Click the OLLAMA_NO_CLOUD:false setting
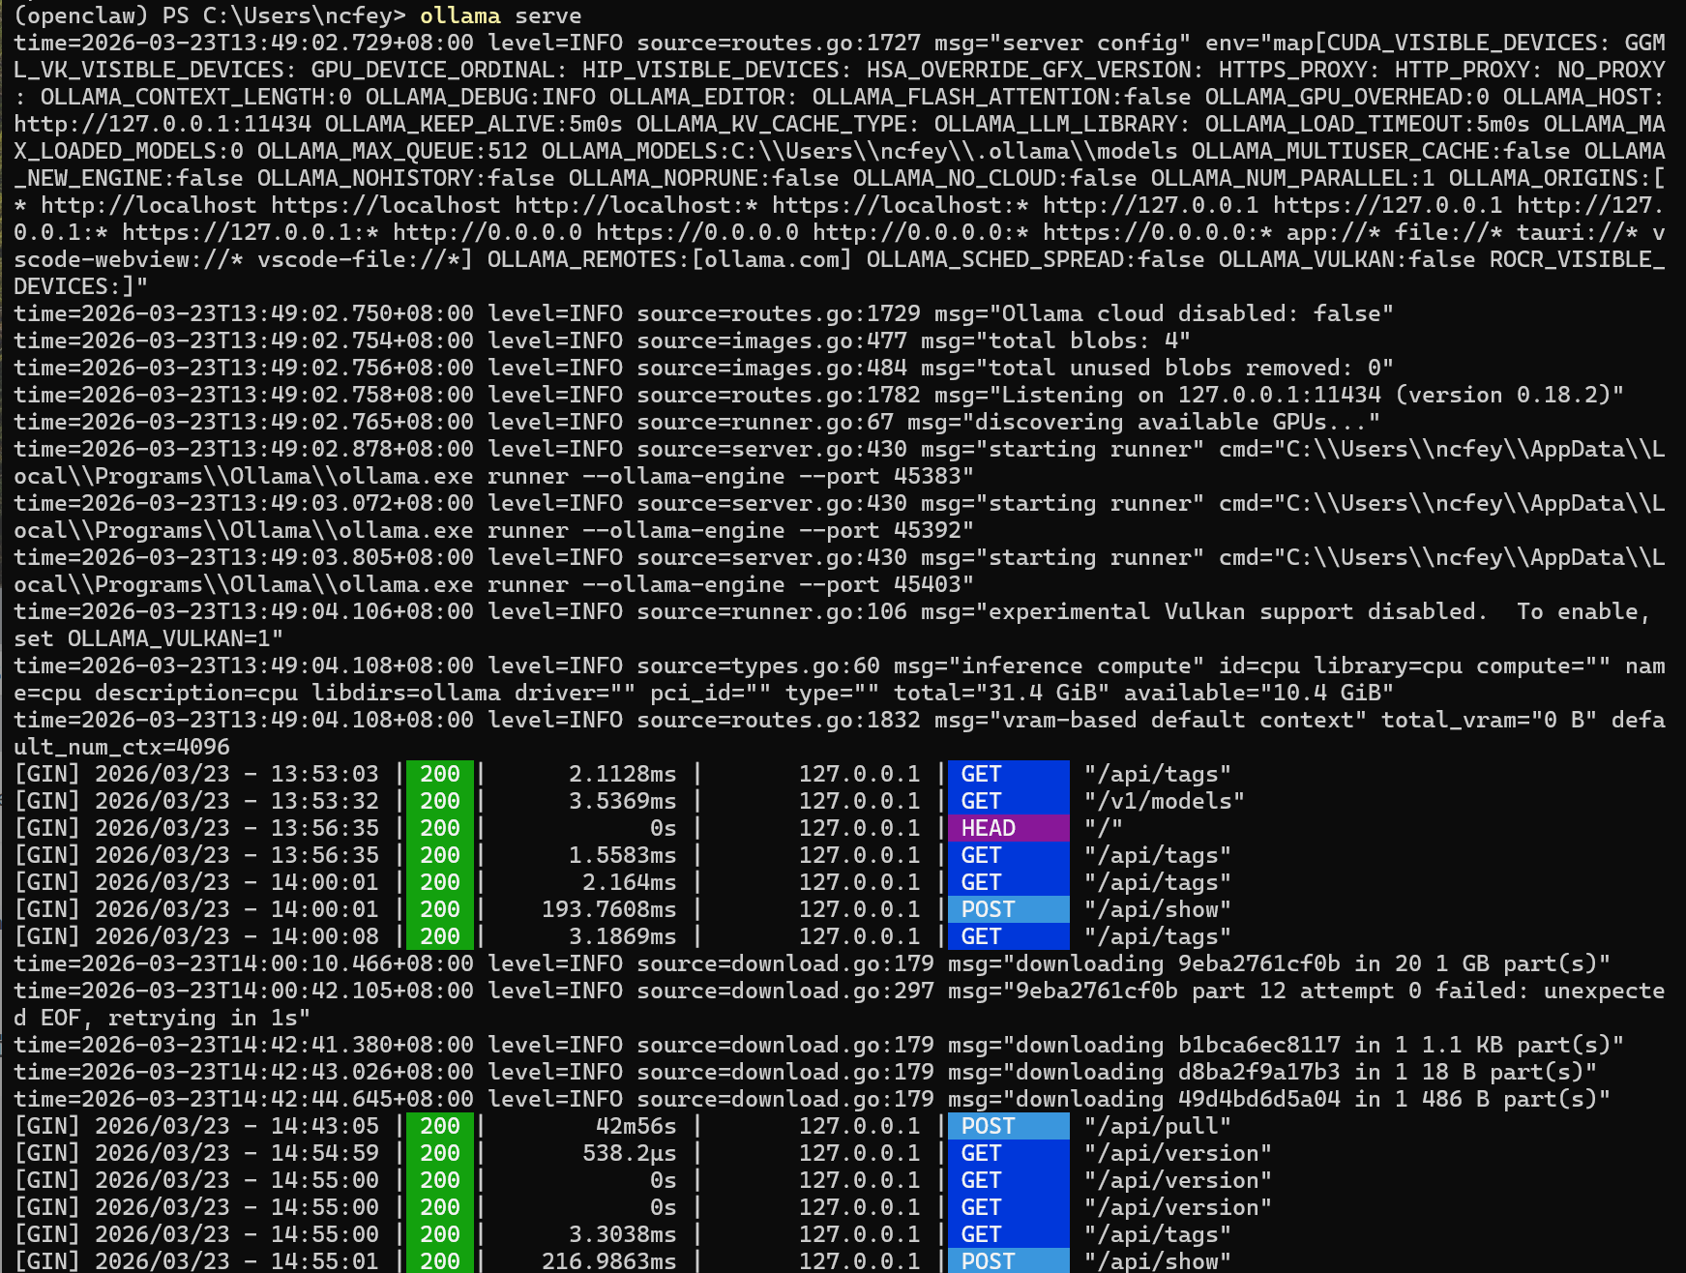Screen dimensions: 1686x1273 point(995,178)
